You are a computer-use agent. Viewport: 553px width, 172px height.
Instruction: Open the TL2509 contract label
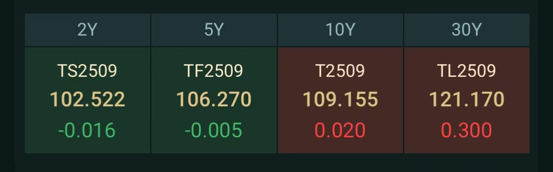point(467,71)
